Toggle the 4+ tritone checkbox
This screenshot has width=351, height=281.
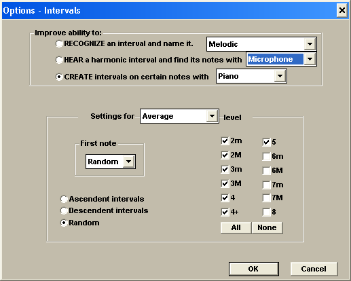click(225, 212)
